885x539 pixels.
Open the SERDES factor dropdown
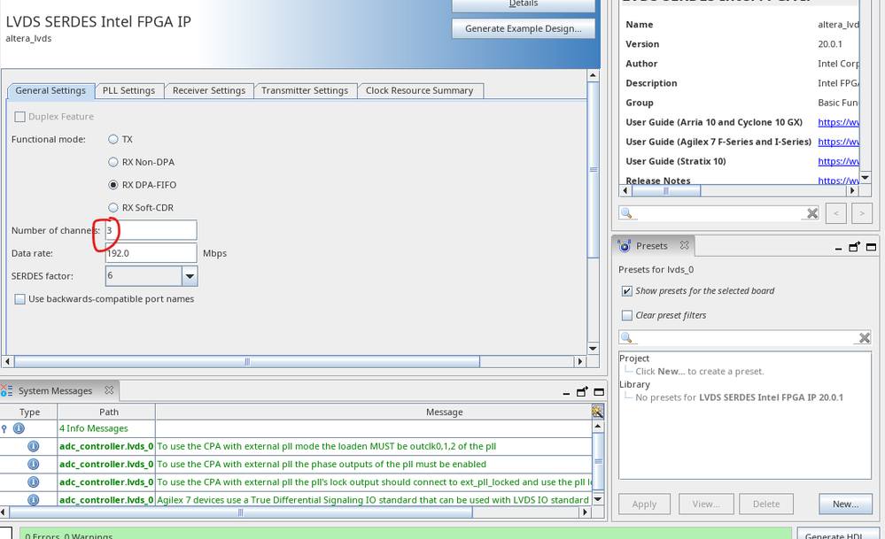click(190, 276)
